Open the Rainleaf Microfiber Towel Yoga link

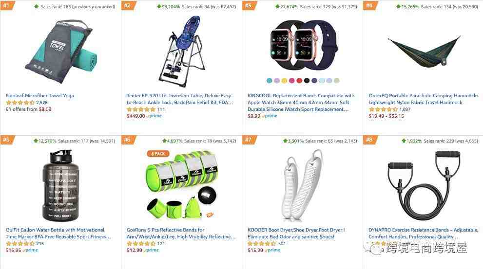pos(40,96)
